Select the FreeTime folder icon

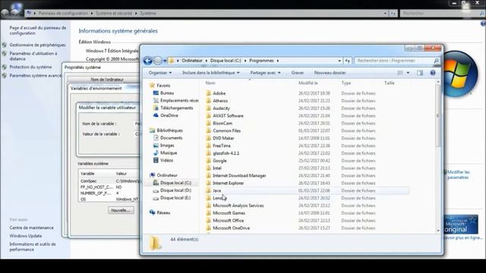tap(209, 146)
